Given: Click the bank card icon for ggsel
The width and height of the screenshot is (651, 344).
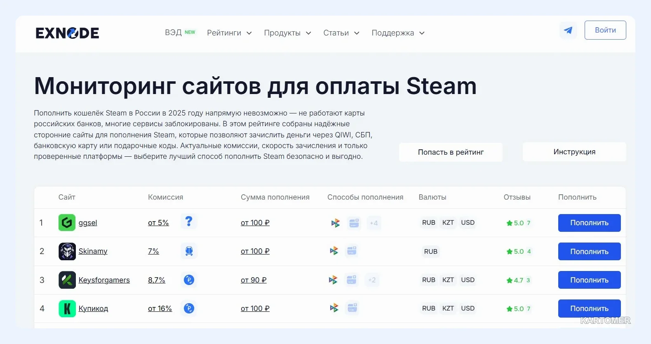Looking at the screenshot, I should pyautogui.click(x=354, y=223).
